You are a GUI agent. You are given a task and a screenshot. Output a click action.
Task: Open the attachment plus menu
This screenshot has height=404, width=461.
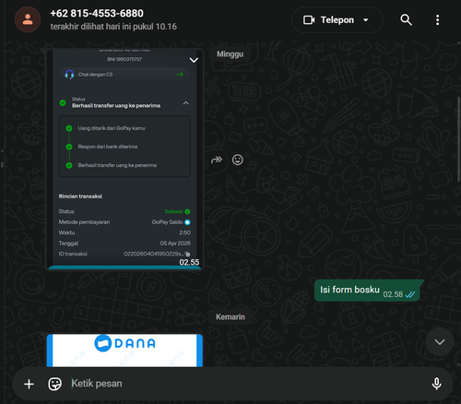pos(29,384)
